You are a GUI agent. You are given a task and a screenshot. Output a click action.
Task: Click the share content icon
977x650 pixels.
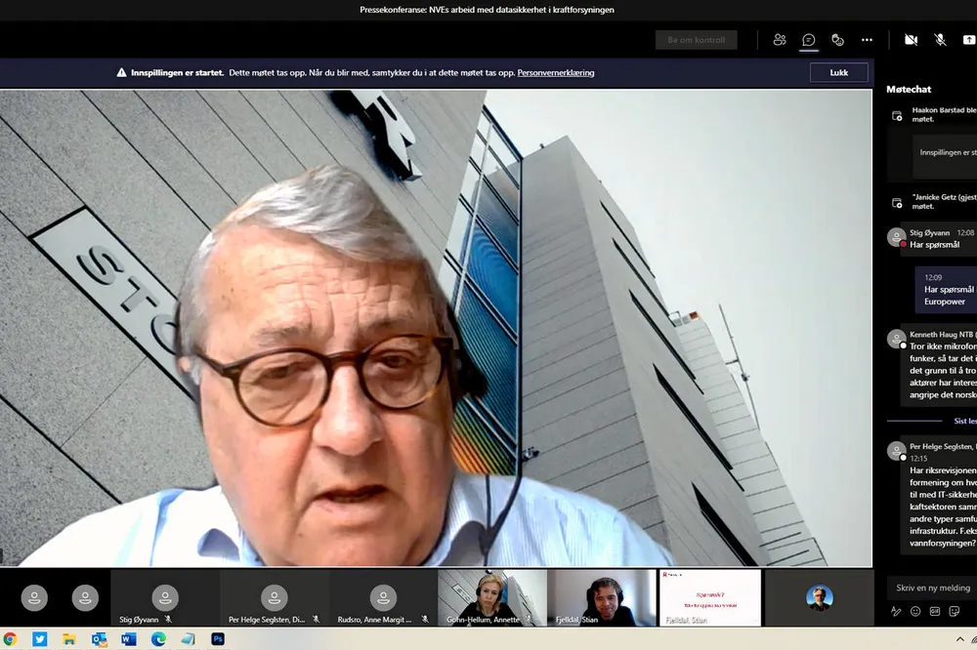pyautogui.click(x=969, y=40)
